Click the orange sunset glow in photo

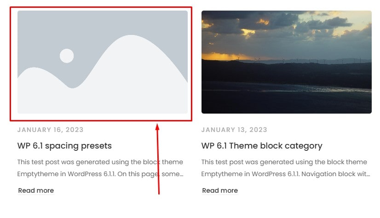(x=221, y=56)
